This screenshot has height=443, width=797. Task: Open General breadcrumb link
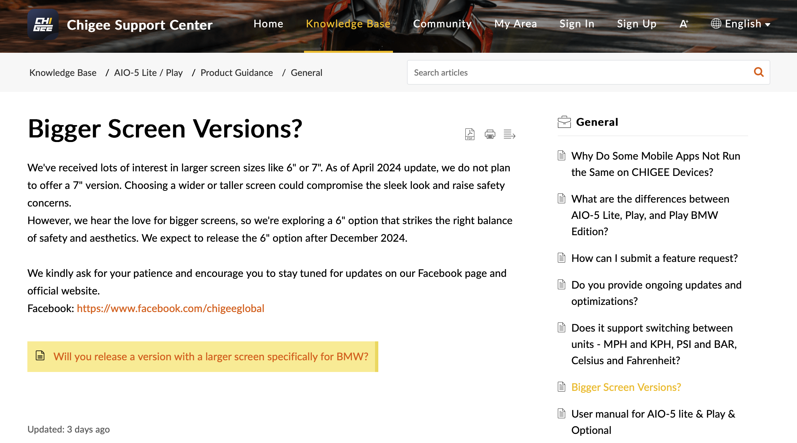click(307, 73)
